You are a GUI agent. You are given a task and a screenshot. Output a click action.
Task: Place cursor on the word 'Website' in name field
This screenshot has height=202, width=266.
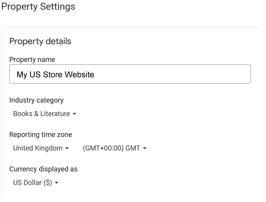click(79, 75)
